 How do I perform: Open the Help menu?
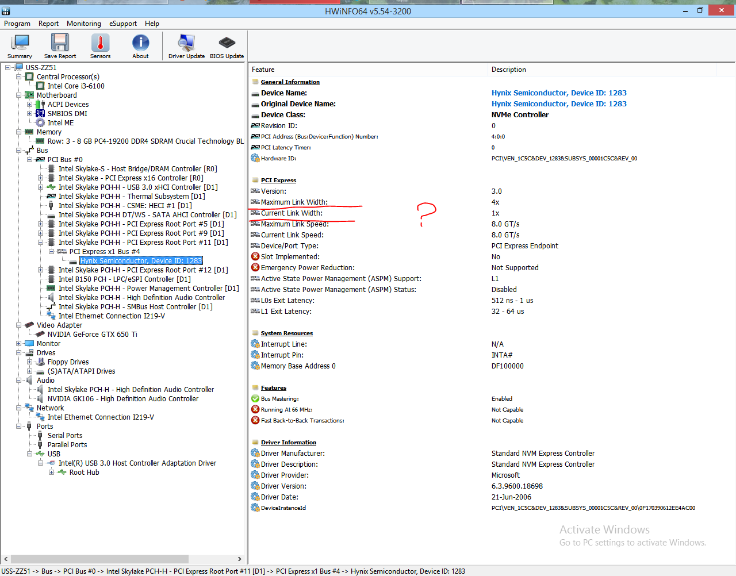[x=152, y=24]
